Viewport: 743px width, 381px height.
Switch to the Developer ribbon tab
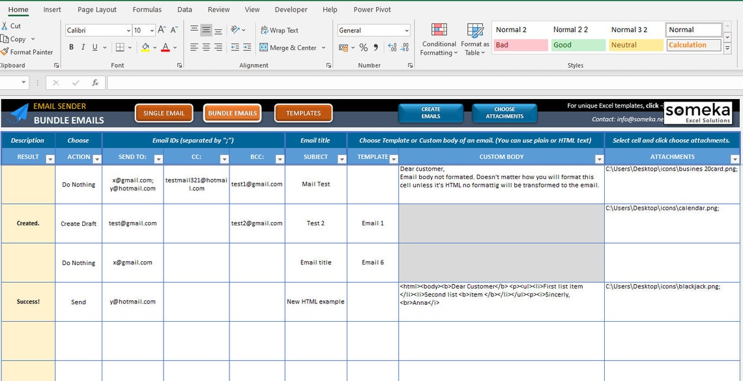coord(291,9)
